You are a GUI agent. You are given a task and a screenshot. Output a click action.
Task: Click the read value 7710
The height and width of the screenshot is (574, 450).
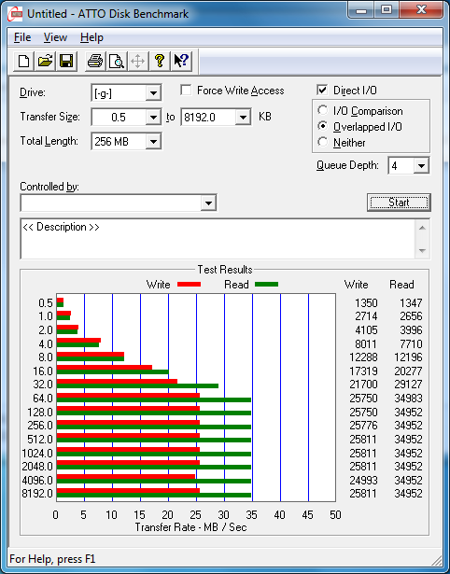411,344
